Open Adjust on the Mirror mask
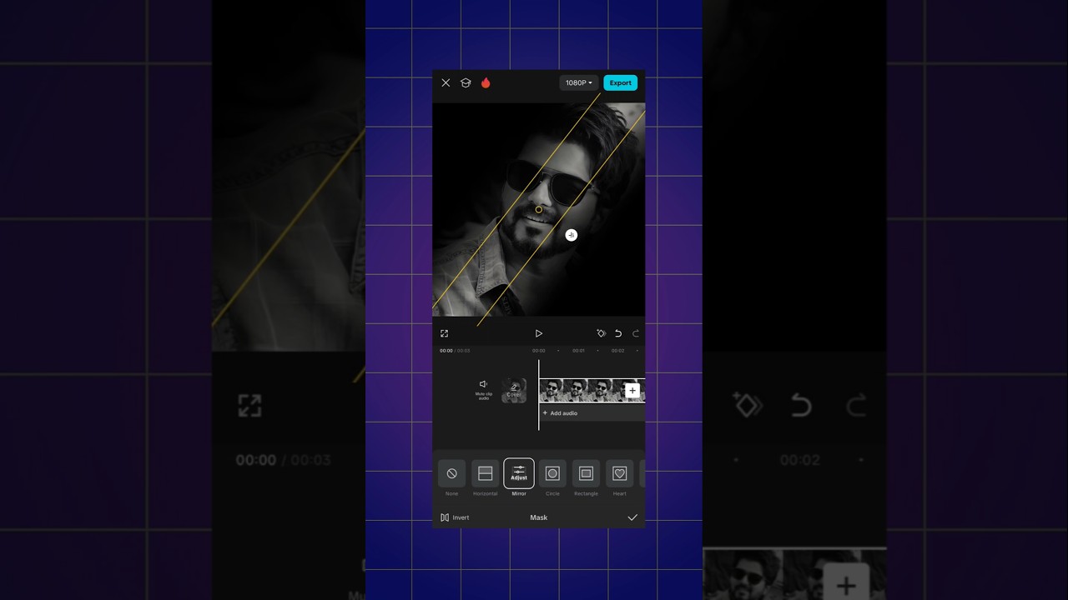The height and width of the screenshot is (600, 1068). [519, 473]
